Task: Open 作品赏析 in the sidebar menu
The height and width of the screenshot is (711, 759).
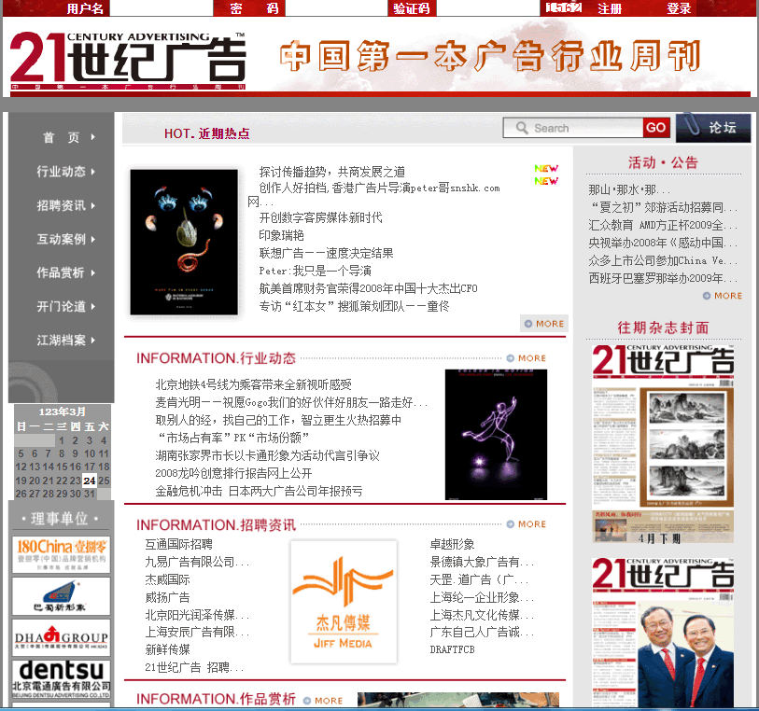Action: point(67,272)
